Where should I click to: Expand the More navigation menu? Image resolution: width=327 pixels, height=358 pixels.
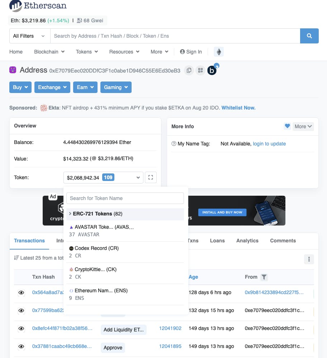(x=160, y=52)
